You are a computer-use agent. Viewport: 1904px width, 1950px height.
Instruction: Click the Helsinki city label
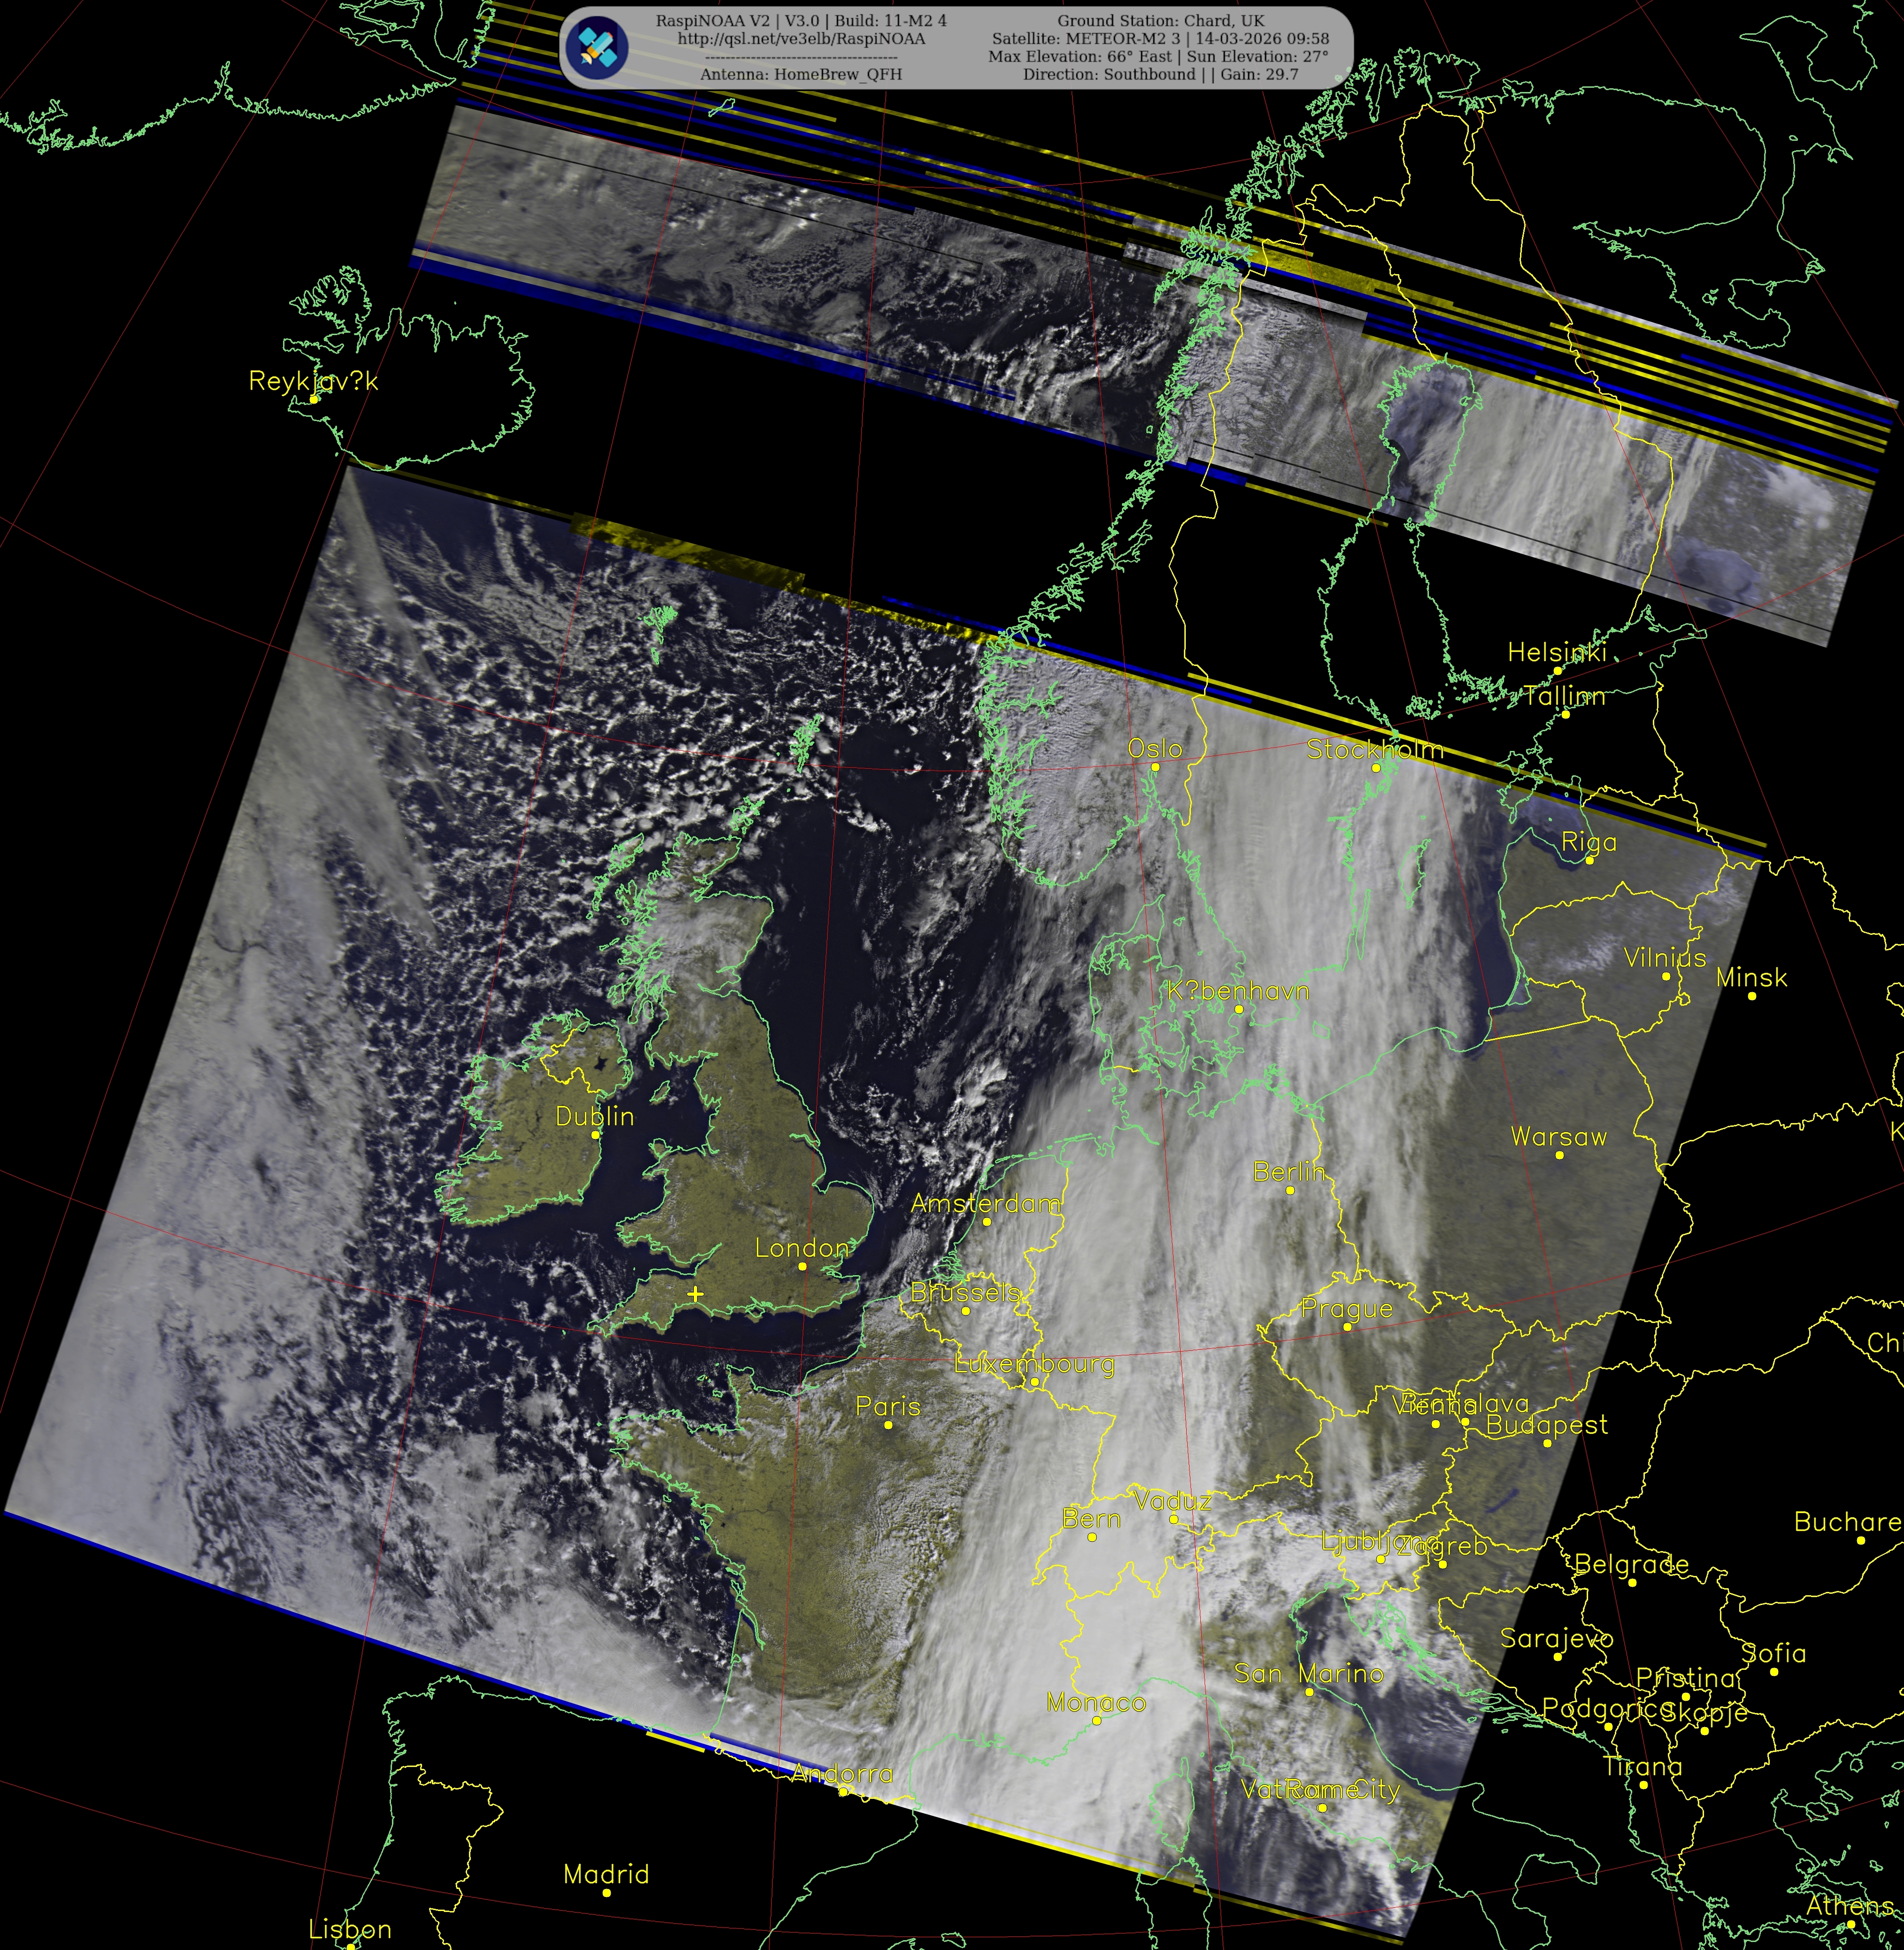[x=1557, y=652]
